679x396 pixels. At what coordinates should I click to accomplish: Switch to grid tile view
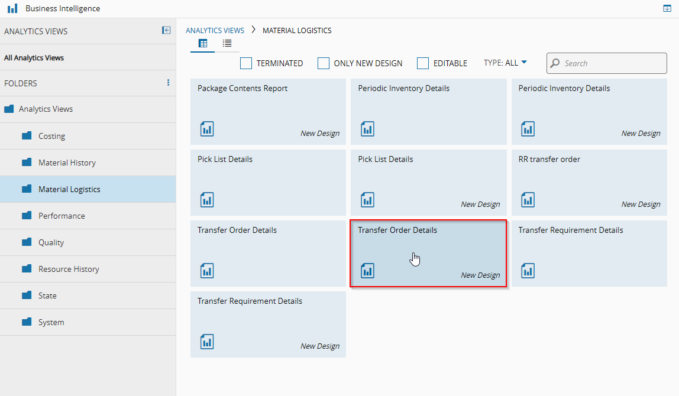pyautogui.click(x=203, y=43)
